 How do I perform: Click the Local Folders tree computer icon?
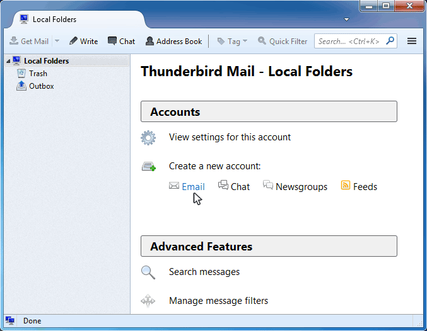pos(16,60)
